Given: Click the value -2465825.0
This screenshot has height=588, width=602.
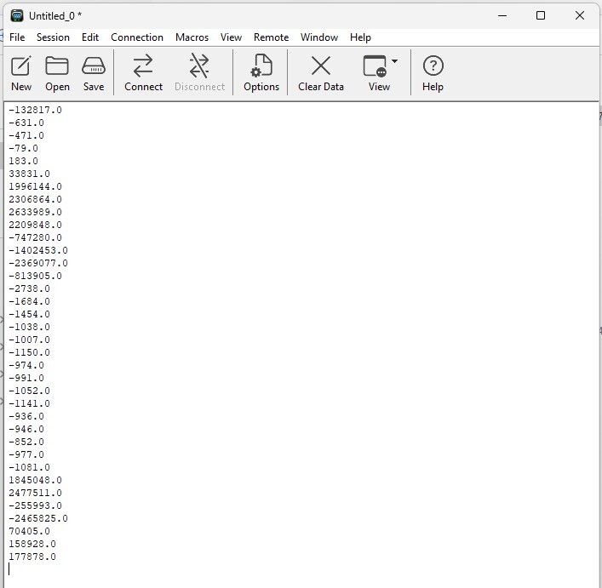Looking at the screenshot, I should tap(38, 518).
